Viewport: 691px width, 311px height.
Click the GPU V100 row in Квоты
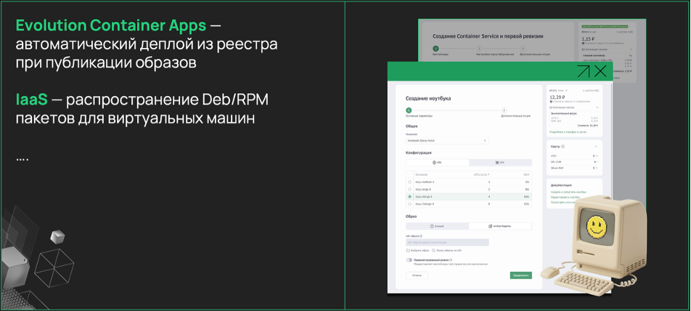[574, 162]
